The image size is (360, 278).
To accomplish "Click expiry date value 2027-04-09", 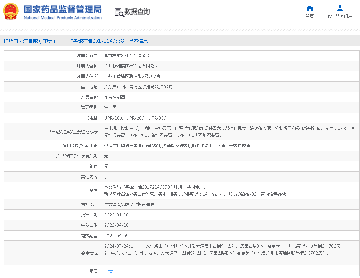I will click(x=116, y=236).
